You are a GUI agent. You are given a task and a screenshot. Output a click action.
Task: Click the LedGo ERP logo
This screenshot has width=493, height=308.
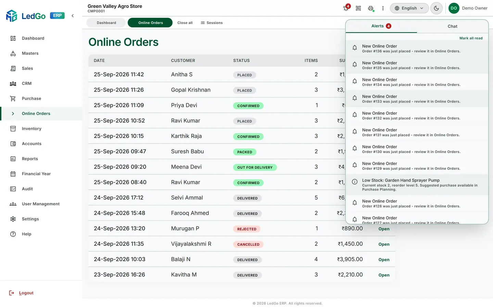(35, 16)
